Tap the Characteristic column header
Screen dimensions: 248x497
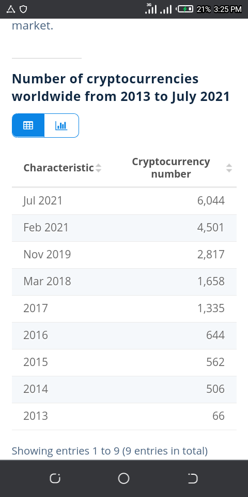59,168
